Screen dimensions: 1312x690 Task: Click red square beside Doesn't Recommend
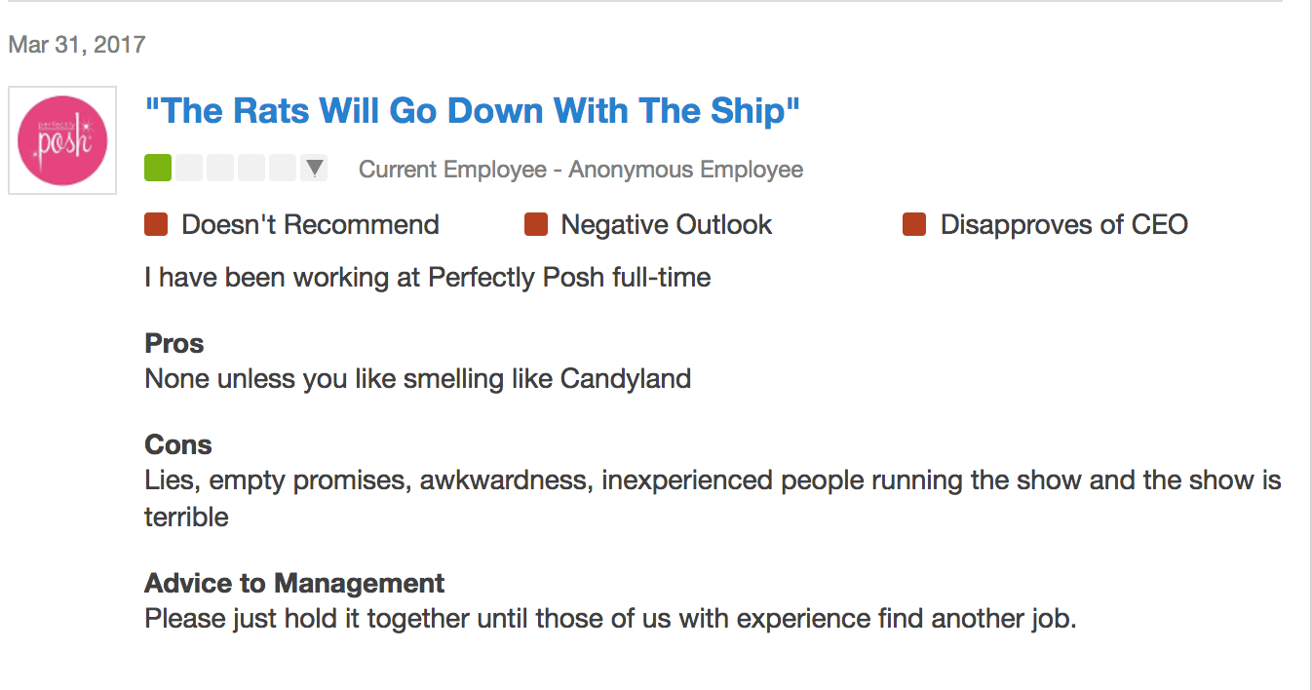(157, 224)
